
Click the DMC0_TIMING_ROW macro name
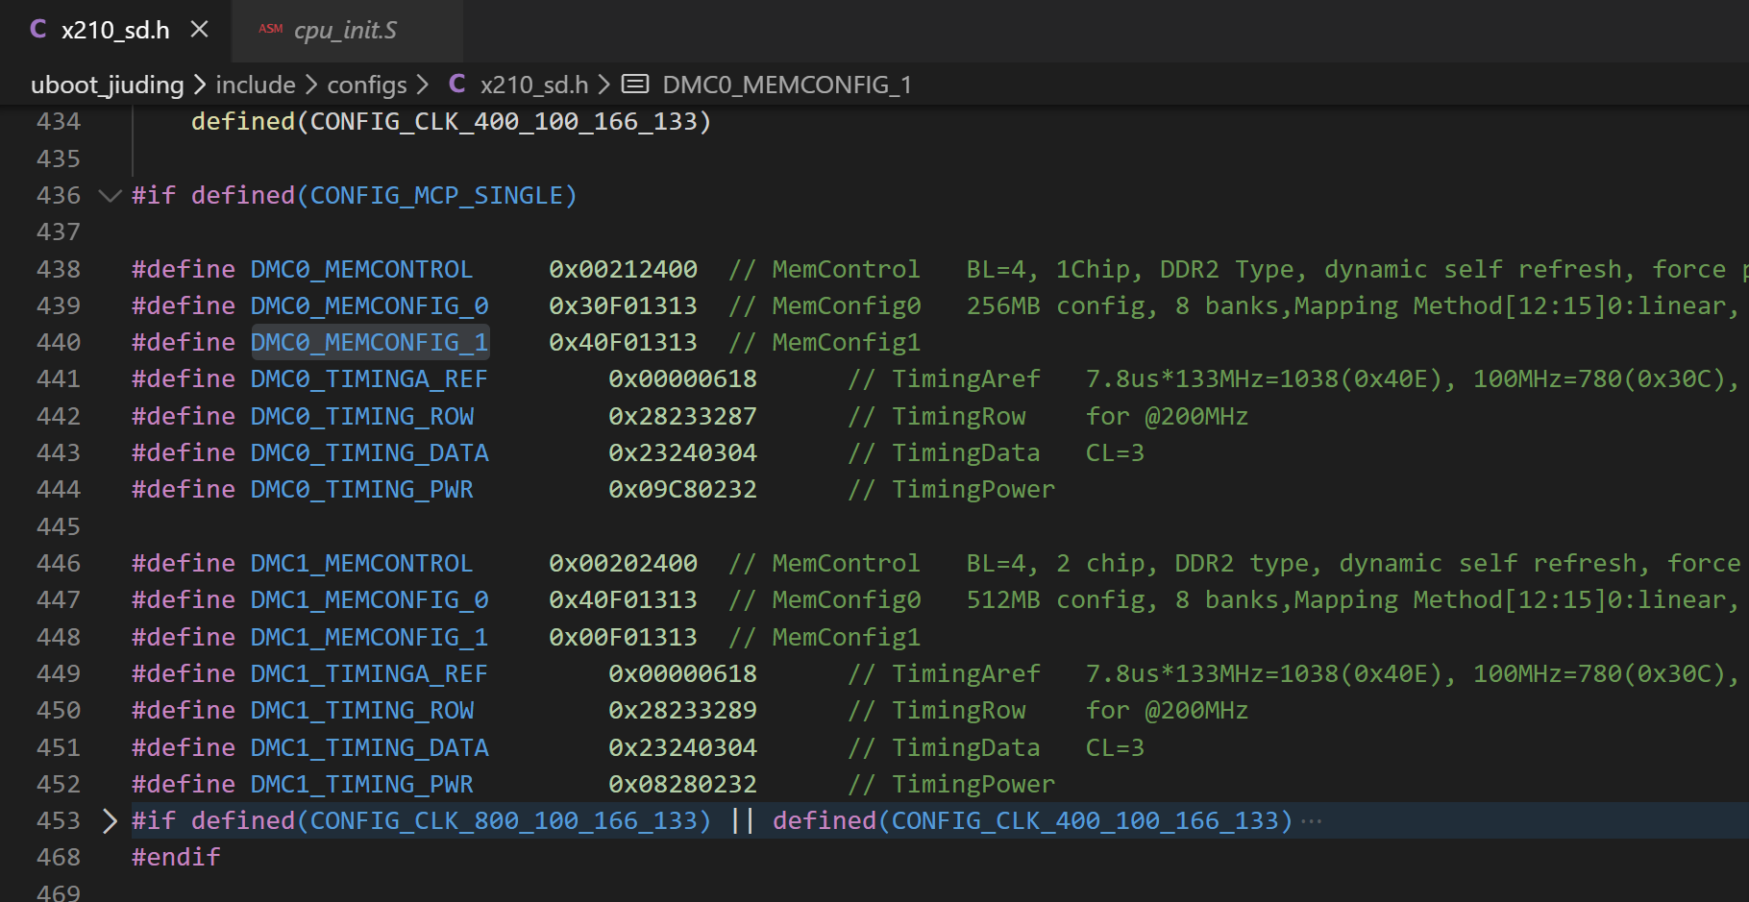click(362, 417)
